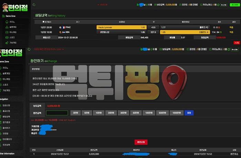Image resolution: width=241 pixels, height=158 pixels.
Task: Open 마이페이지 in navigation sidebar
Action: tap(7, 139)
